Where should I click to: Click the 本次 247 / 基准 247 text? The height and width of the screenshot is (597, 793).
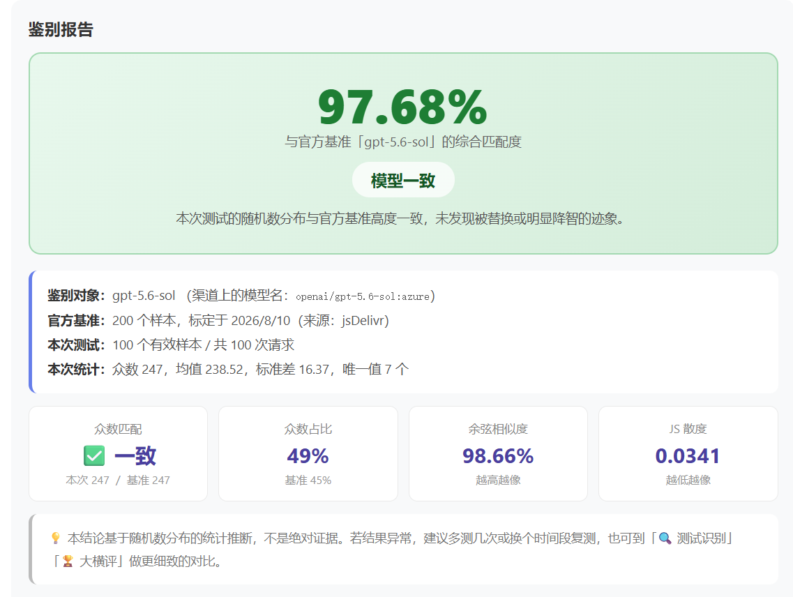coord(118,480)
